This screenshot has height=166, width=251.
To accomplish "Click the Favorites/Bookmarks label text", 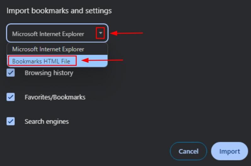I will click(x=55, y=97).
